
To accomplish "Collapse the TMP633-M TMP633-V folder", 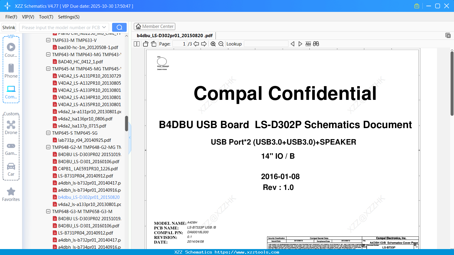I will (48, 40).
